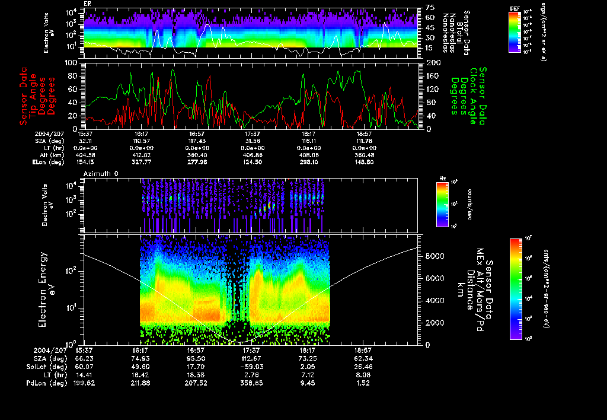
Task: Click PdLon value 211.88
Action: point(140,383)
